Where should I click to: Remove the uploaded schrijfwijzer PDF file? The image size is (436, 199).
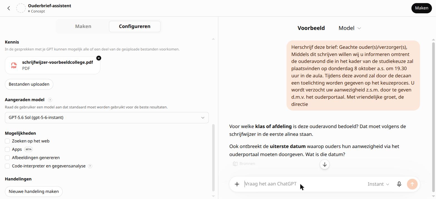coord(99,58)
